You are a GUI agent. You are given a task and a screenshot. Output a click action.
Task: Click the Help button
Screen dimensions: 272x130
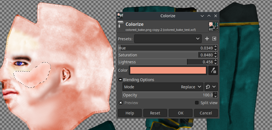click(130, 113)
